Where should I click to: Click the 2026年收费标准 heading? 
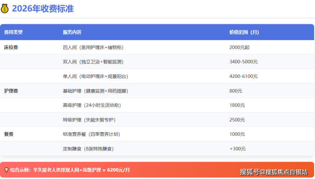(43, 9)
